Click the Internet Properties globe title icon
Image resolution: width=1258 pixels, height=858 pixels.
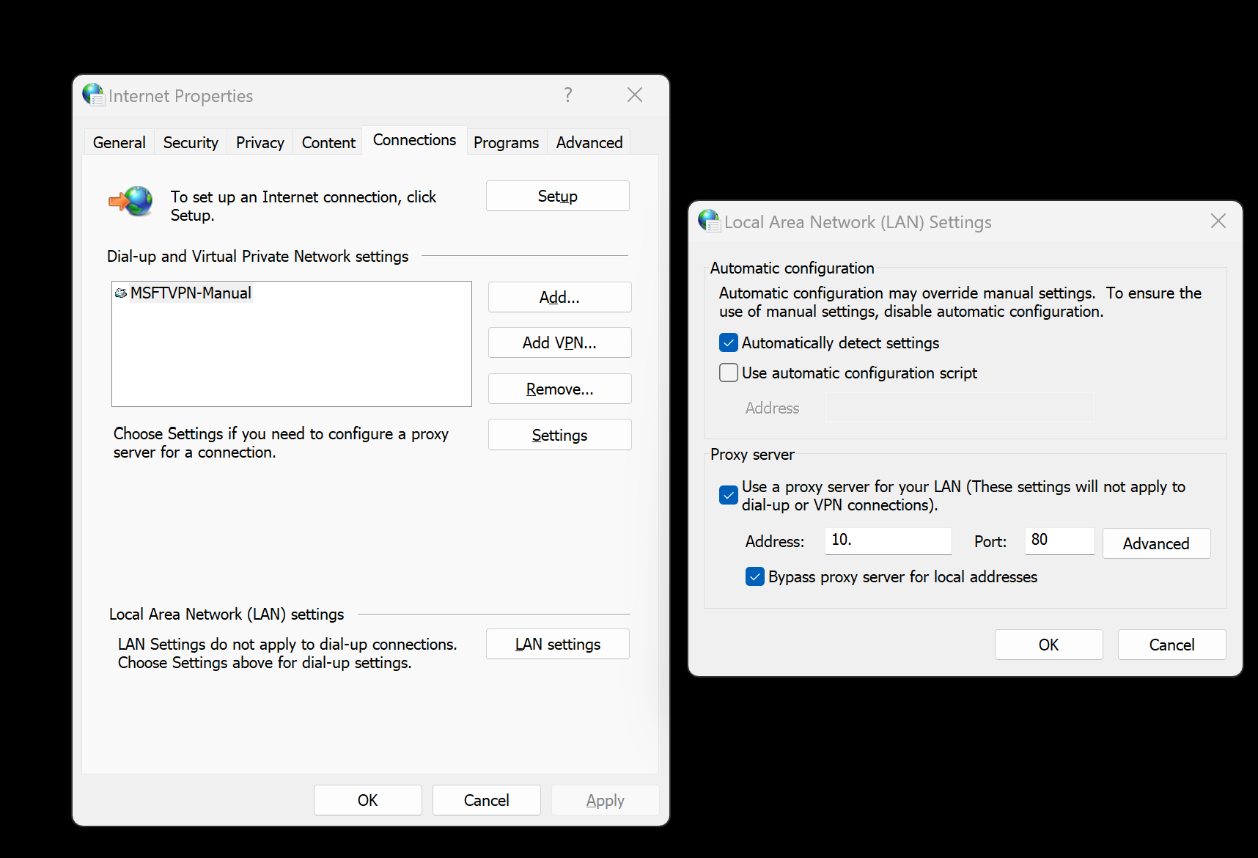click(x=94, y=95)
